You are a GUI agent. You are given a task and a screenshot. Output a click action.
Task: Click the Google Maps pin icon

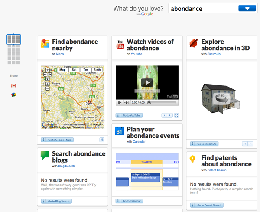(x=45, y=43)
